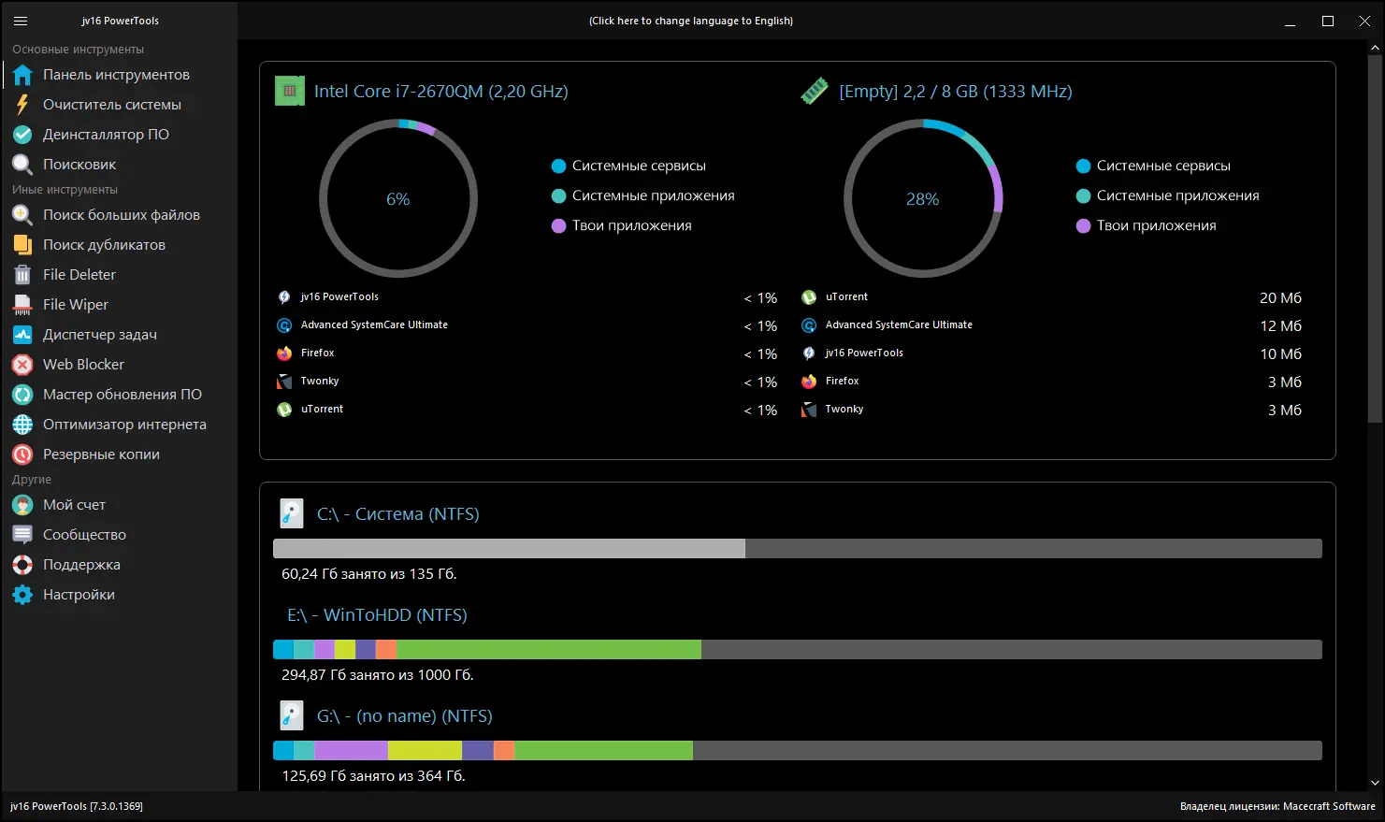Click Системные сервисы color dot in CPU legend
This screenshot has height=822, width=1385.
point(559,166)
